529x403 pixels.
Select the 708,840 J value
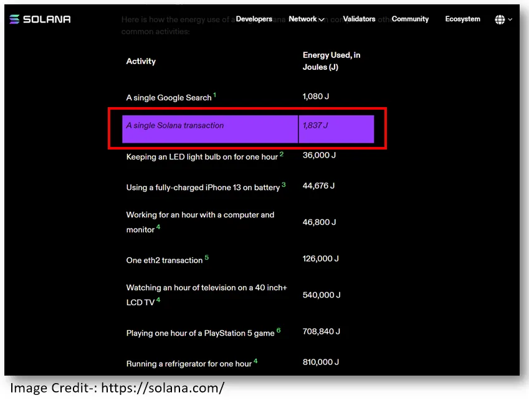tap(321, 331)
